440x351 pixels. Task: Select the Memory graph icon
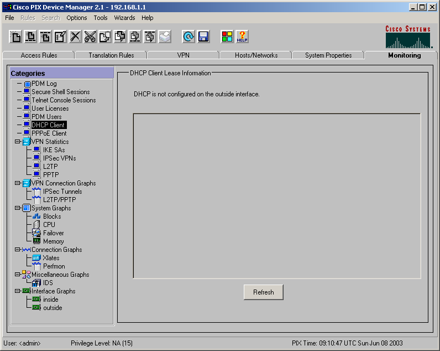click(x=36, y=241)
